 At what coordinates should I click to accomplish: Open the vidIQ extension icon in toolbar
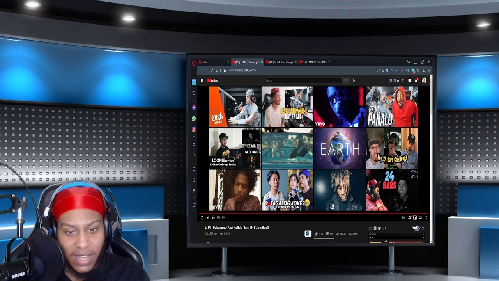point(407,70)
